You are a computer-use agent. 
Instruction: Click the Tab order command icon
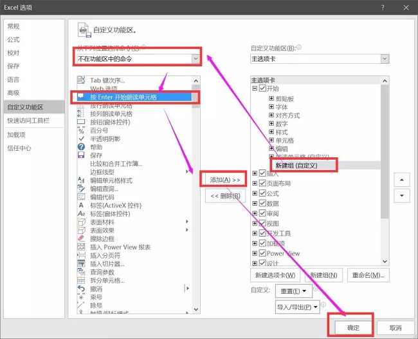click(81, 80)
